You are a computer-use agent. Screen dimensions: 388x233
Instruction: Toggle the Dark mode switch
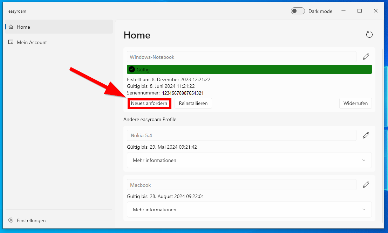298,11
